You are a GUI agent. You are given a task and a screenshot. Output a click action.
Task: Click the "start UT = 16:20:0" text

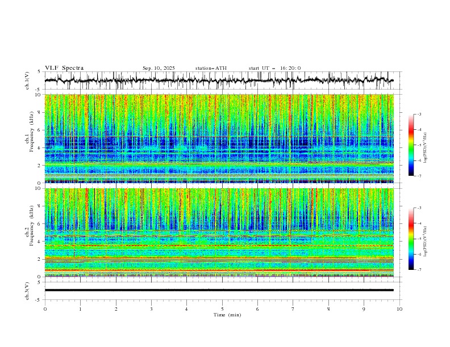[274, 68]
